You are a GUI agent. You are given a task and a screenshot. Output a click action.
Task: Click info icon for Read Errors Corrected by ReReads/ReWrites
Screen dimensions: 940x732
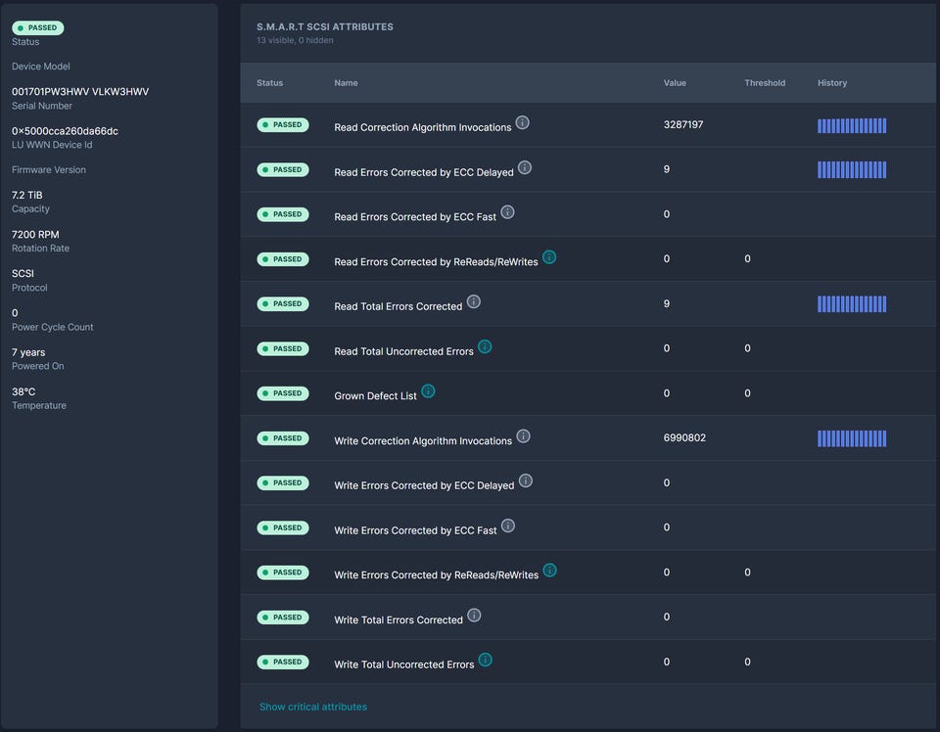pos(549,257)
